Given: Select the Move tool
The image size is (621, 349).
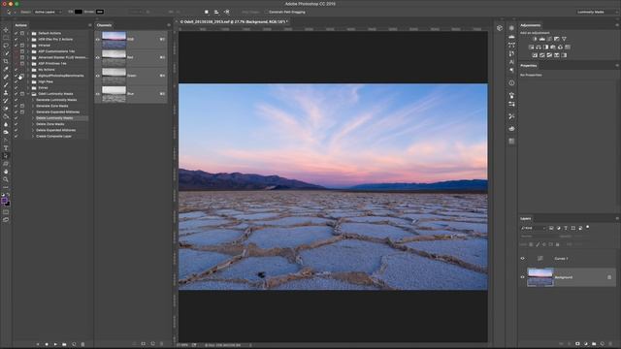Looking at the screenshot, I should tap(6, 30).
